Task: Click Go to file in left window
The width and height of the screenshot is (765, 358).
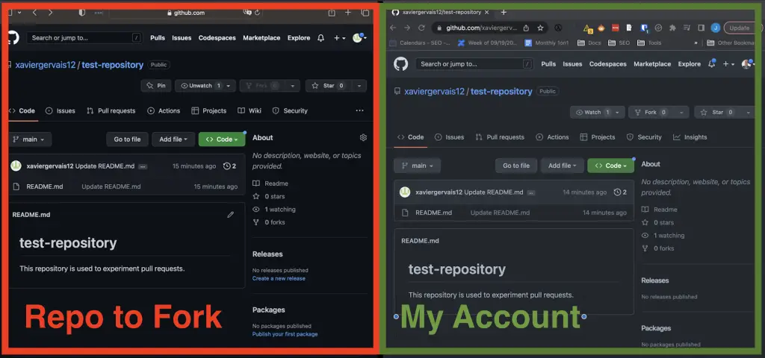Action: [x=127, y=139]
